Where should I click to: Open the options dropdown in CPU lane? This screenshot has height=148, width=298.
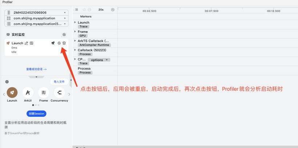coord(99,60)
